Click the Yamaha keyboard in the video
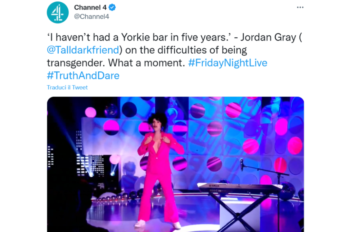339x232 pixels. pos(239,188)
